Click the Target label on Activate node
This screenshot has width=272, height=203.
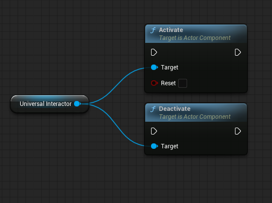[169, 68]
